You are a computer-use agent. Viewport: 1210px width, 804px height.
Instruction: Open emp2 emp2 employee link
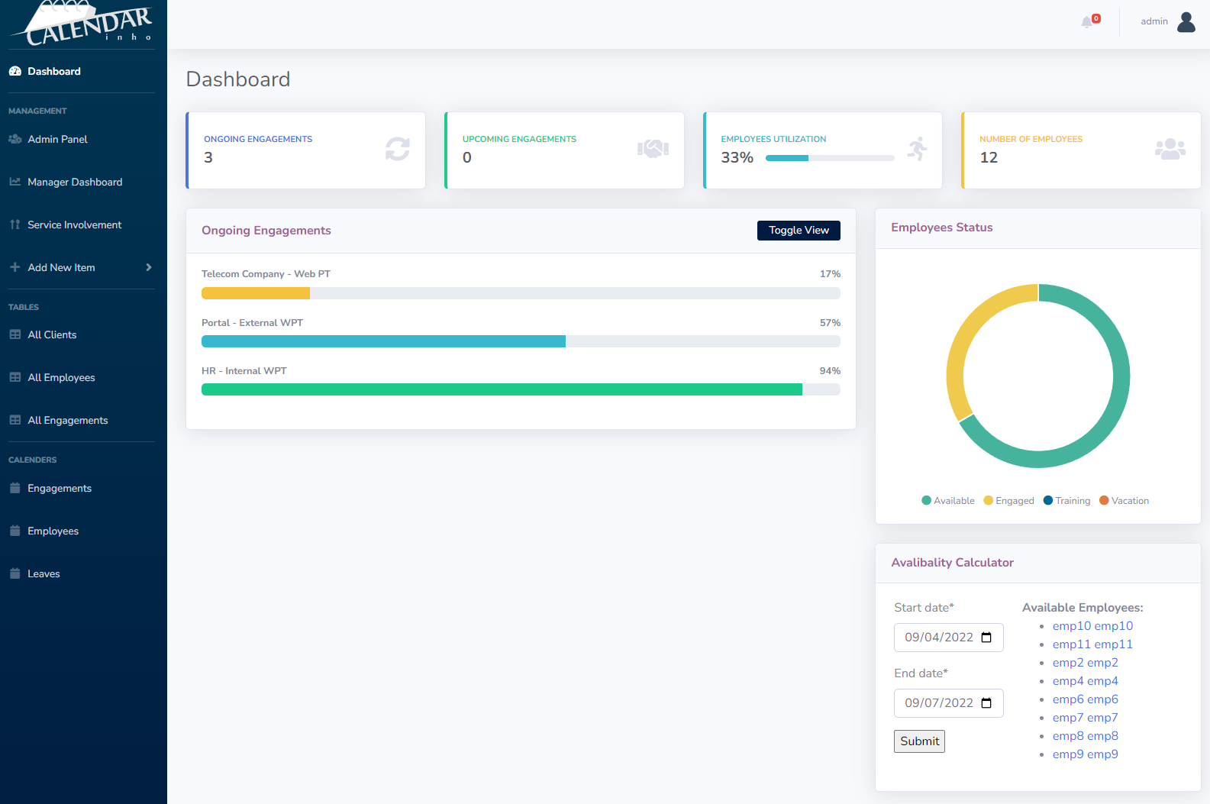1086,663
